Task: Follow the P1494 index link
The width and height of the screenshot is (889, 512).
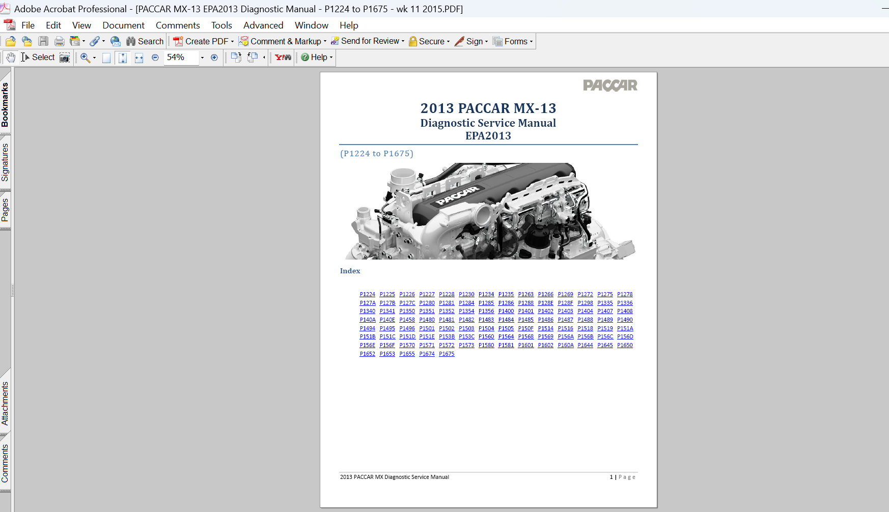Action: [x=367, y=328]
